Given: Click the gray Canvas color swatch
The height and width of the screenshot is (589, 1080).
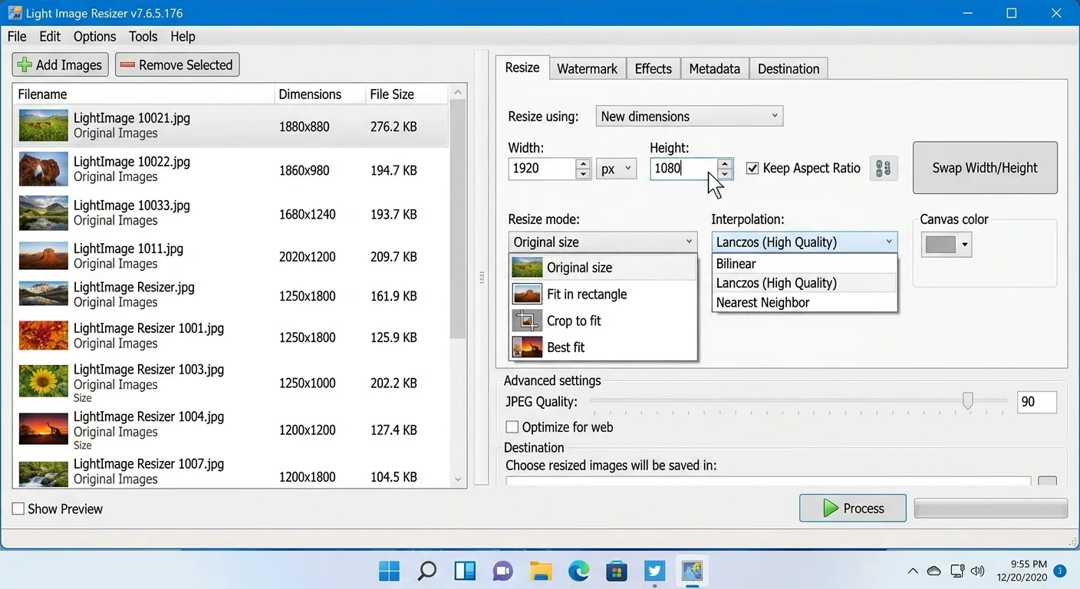Looking at the screenshot, I should (941, 245).
